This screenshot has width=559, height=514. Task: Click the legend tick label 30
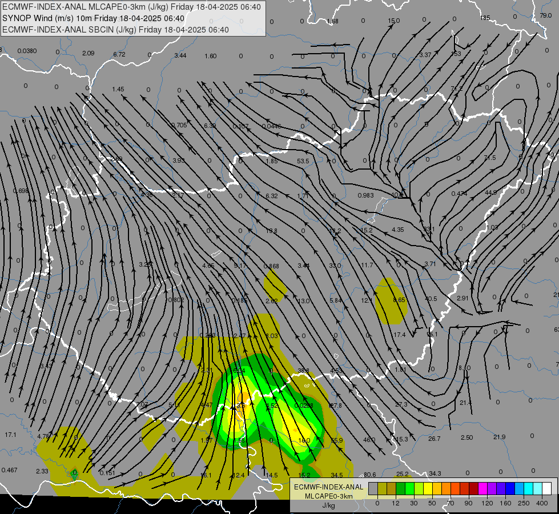coord(413,503)
